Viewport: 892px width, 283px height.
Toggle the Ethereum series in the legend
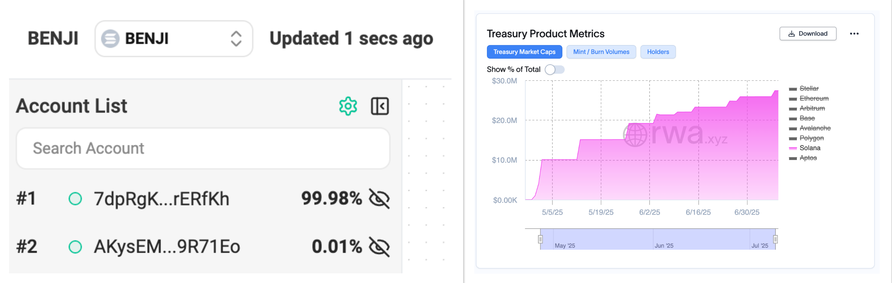click(x=814, y=98)
